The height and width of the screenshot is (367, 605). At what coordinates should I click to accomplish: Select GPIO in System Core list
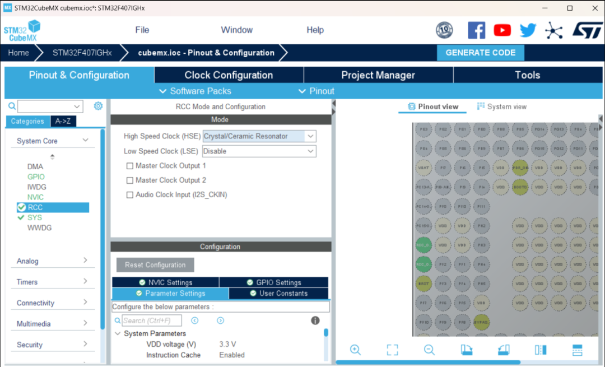(36, 176)
